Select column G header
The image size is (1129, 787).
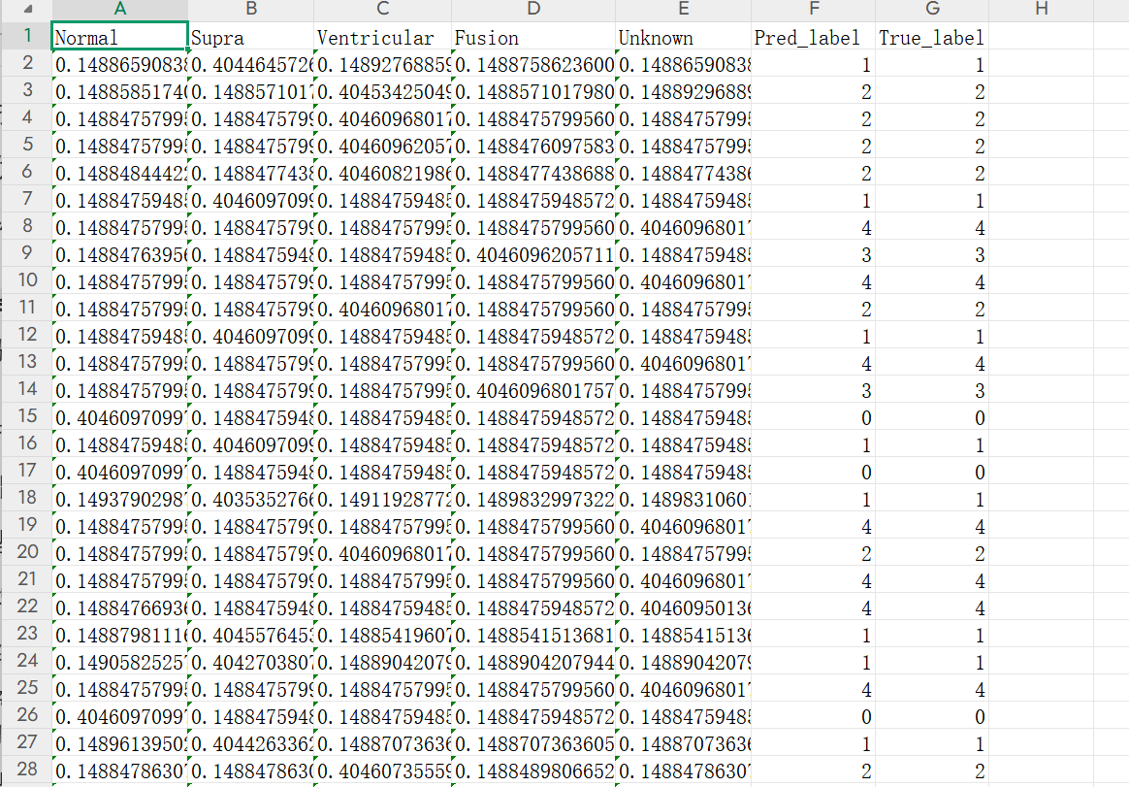(932, 10)
